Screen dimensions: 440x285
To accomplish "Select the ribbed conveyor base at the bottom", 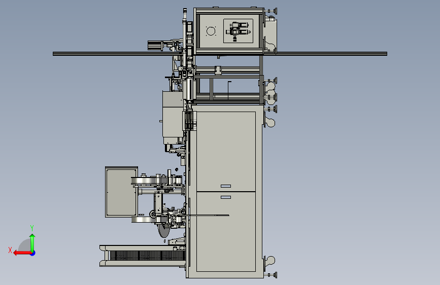I will tap(143, 256).
